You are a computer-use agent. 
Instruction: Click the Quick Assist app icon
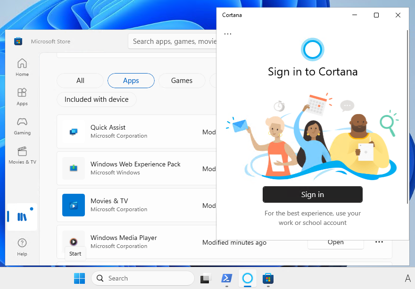point(74,132)
